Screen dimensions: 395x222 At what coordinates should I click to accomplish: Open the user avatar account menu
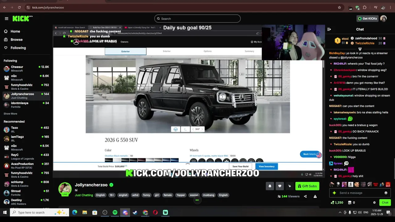(383, 18)
